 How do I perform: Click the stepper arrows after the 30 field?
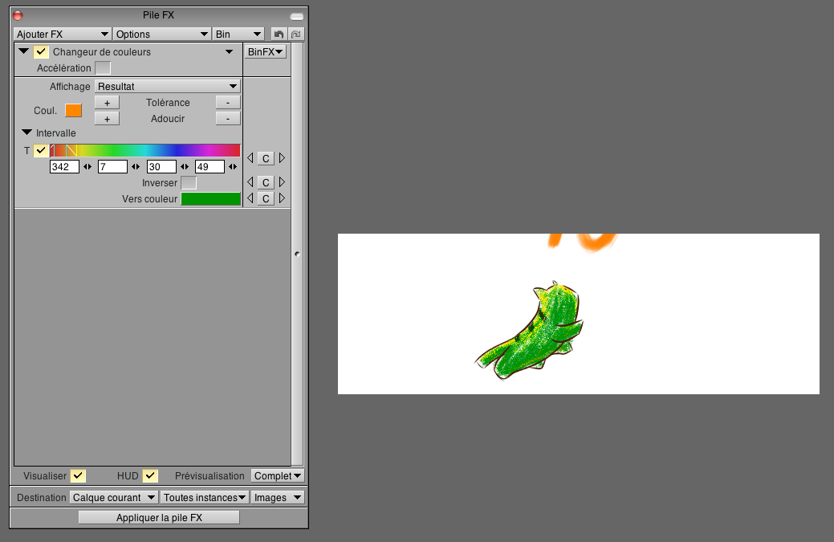click(185, 166)
